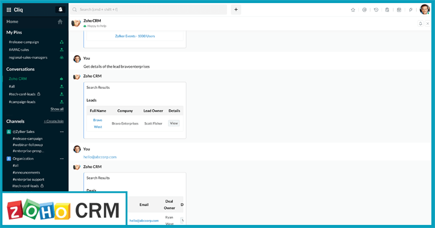Screen dimensions: 435x228
Task: Open regional-sales-managers pin
Action: click(28, 57)
